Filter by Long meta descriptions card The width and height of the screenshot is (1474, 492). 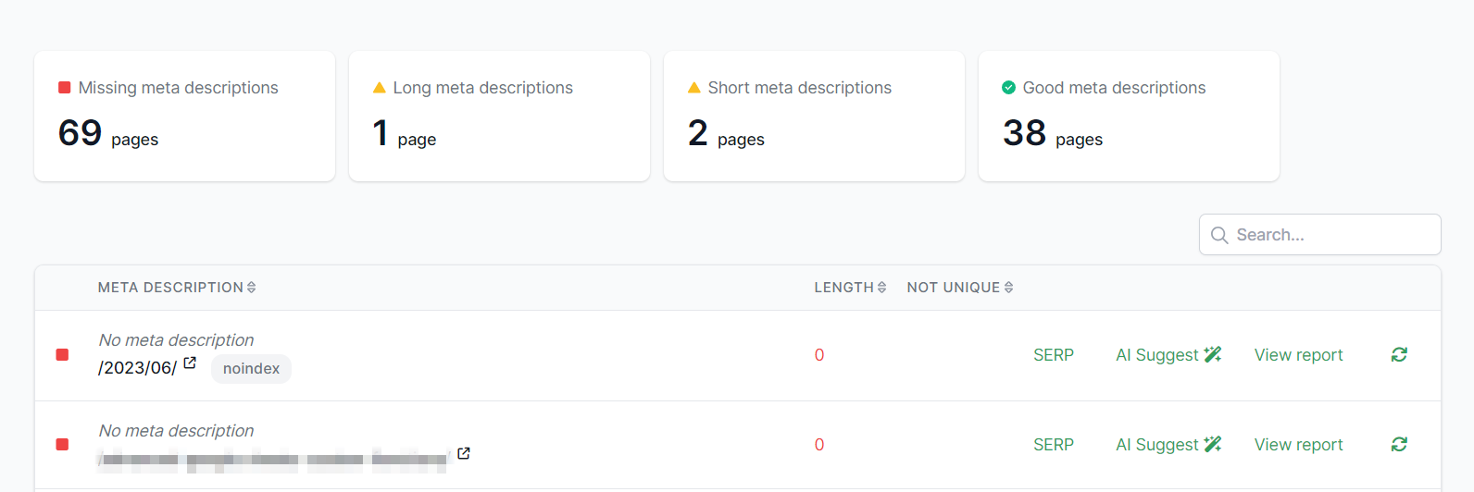(x=499, y=116)
